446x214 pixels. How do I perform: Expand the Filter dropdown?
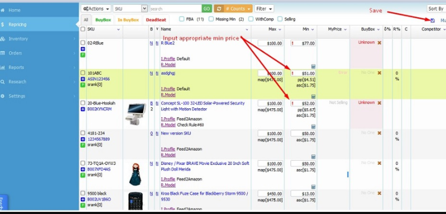tap(264, 9)
